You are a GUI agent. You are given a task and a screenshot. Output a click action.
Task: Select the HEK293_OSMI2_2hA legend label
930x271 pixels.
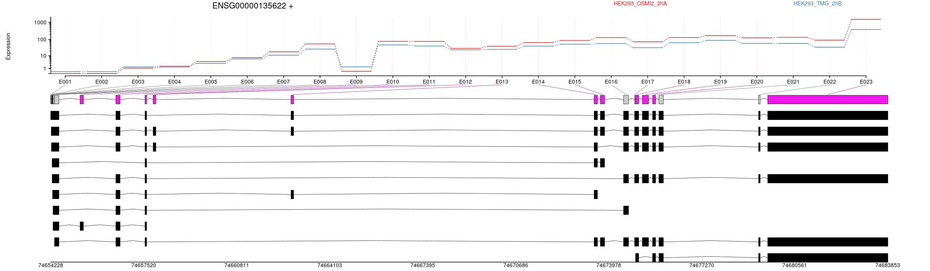click(x=640, y=3)
